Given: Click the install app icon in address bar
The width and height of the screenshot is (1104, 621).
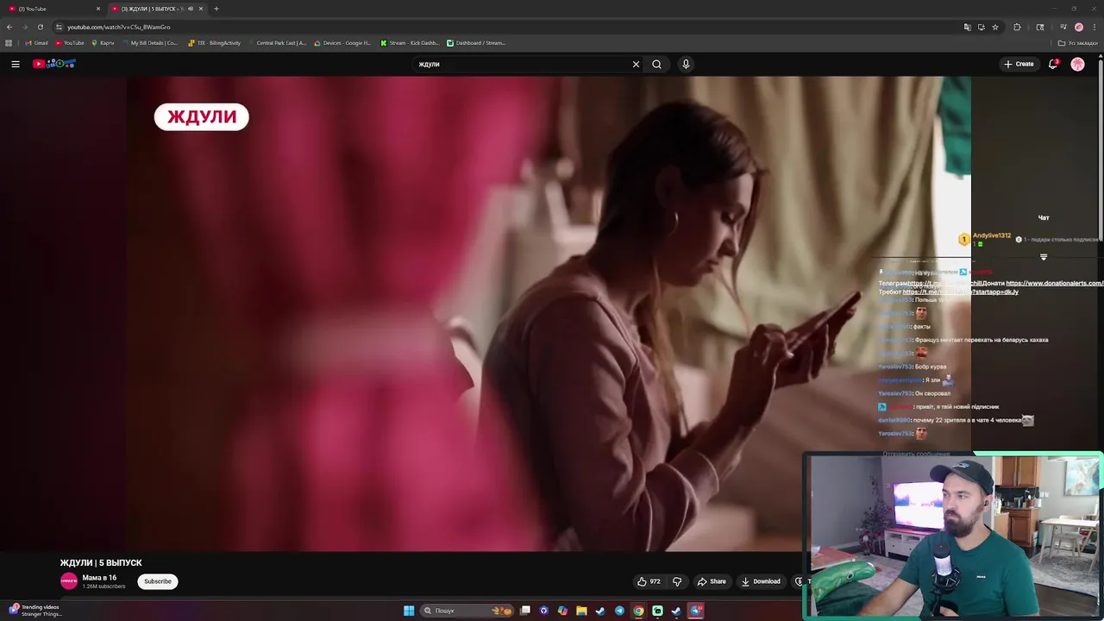Looking at the screenshot, I should pyautogui.click(x=981, y=27).
